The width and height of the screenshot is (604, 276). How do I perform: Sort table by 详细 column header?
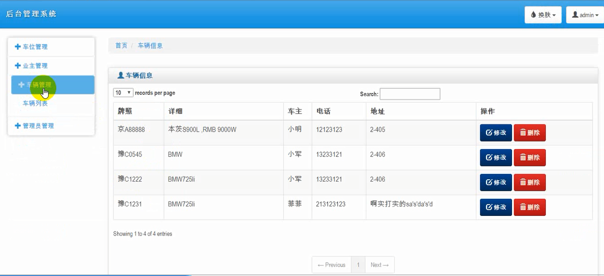(x=223, y=111)
